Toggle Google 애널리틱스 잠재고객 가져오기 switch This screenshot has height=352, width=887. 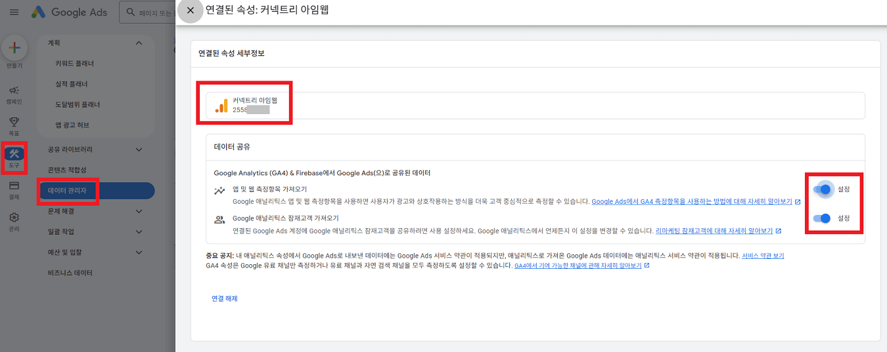tap(822, 218)
